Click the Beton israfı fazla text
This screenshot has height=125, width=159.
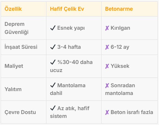click(132, 112)
